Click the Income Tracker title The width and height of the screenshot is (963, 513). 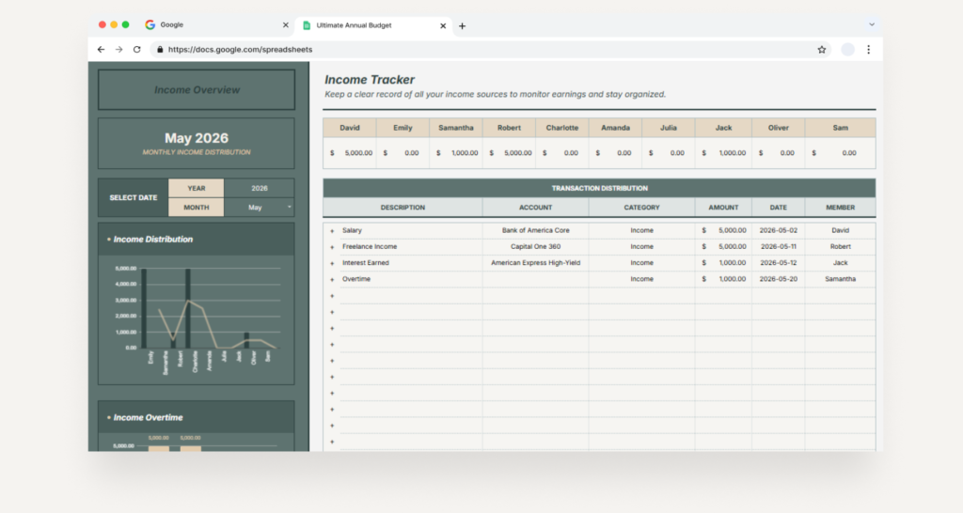(370, 80)
